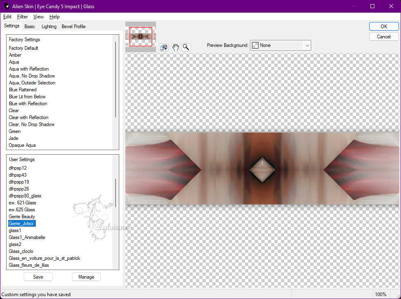Click the Cancel button

click(383, 37)
